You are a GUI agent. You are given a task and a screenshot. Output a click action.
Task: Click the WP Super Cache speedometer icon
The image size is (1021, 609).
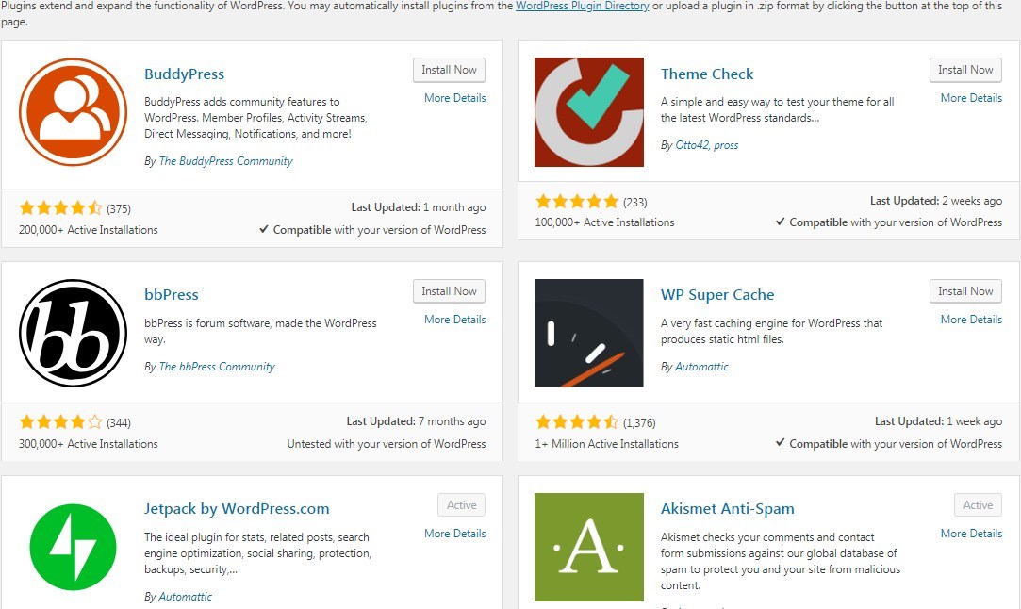coord(589,332)
